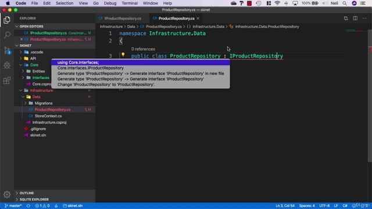This screenshot has width=372, height=209.
Task: Click Ln 3, Col 54 cursor position
Action: click(285, 206)
